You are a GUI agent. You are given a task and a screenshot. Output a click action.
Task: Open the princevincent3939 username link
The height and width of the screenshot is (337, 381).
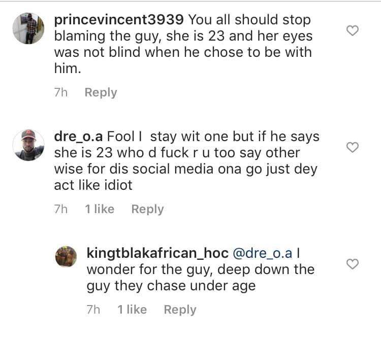pos(118,21)
